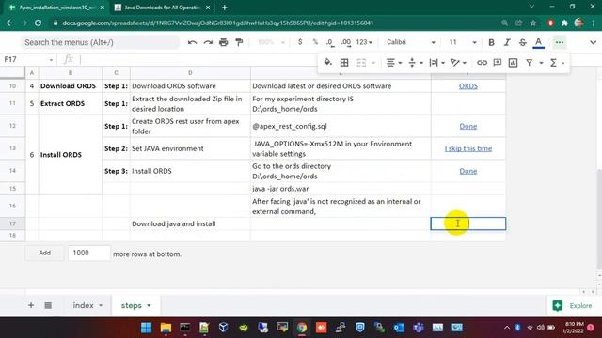Open the ORDS hyperlink in row 10
This screenshot has width=602, height=338.
click(x=468, y=86)
